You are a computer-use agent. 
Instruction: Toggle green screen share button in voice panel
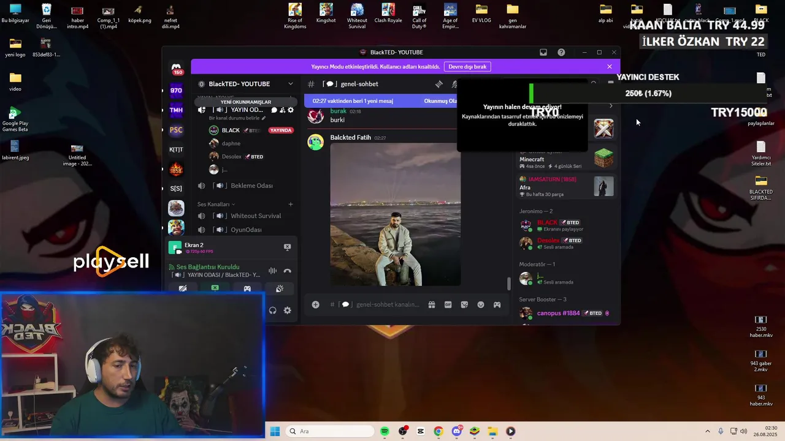pos(215,288)
